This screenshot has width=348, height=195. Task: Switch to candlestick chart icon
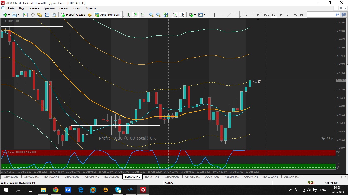135,15
